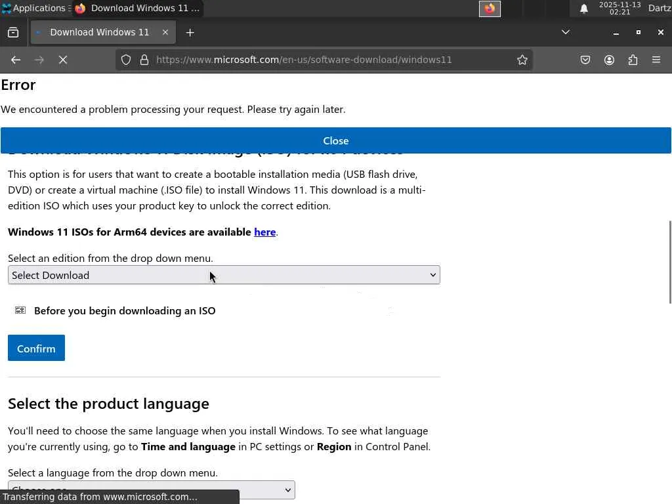Viewport: 672px width, 504px height.
Task: Close the Download Windows 11 tab
Action: click(x=165, y=33)
